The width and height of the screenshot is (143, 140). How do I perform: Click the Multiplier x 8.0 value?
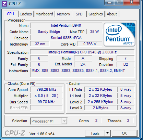pyautogui.click(x=46, y=96)
